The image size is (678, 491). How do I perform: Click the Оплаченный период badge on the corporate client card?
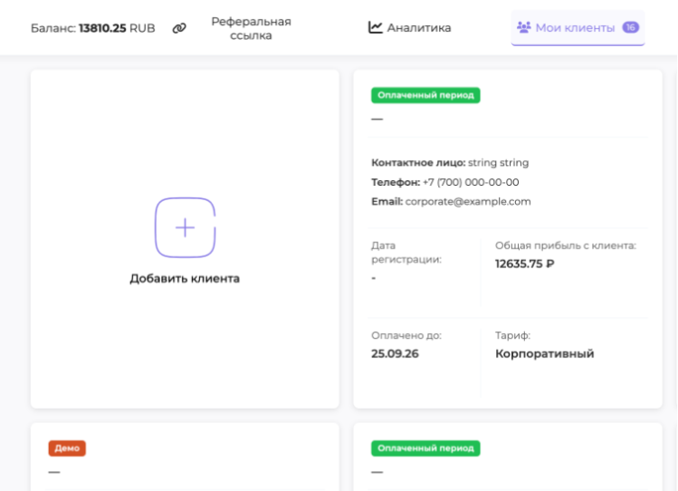[x=425, y=95]
